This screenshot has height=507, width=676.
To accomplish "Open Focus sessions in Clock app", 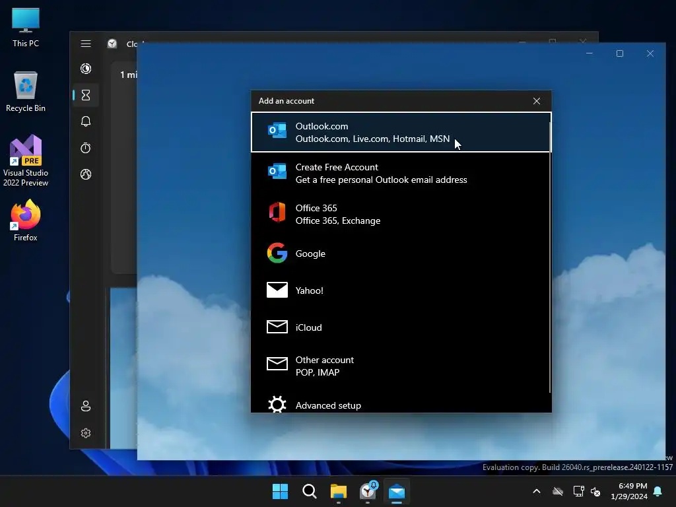I will pyautogui.click(x=86, y=69).
